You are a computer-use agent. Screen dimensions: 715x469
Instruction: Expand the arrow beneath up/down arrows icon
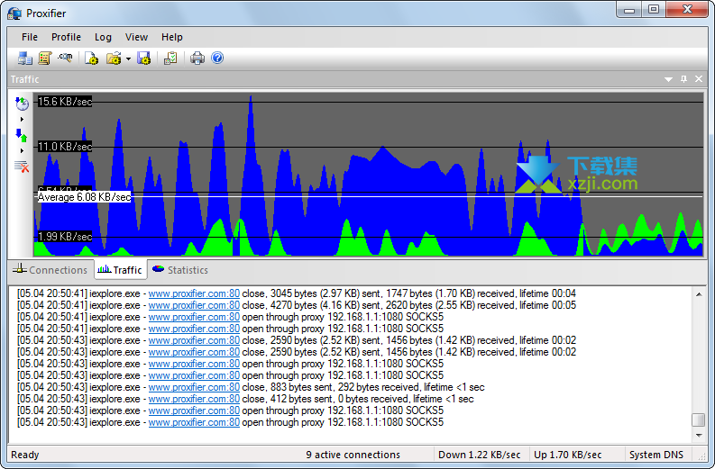(22, 150)
